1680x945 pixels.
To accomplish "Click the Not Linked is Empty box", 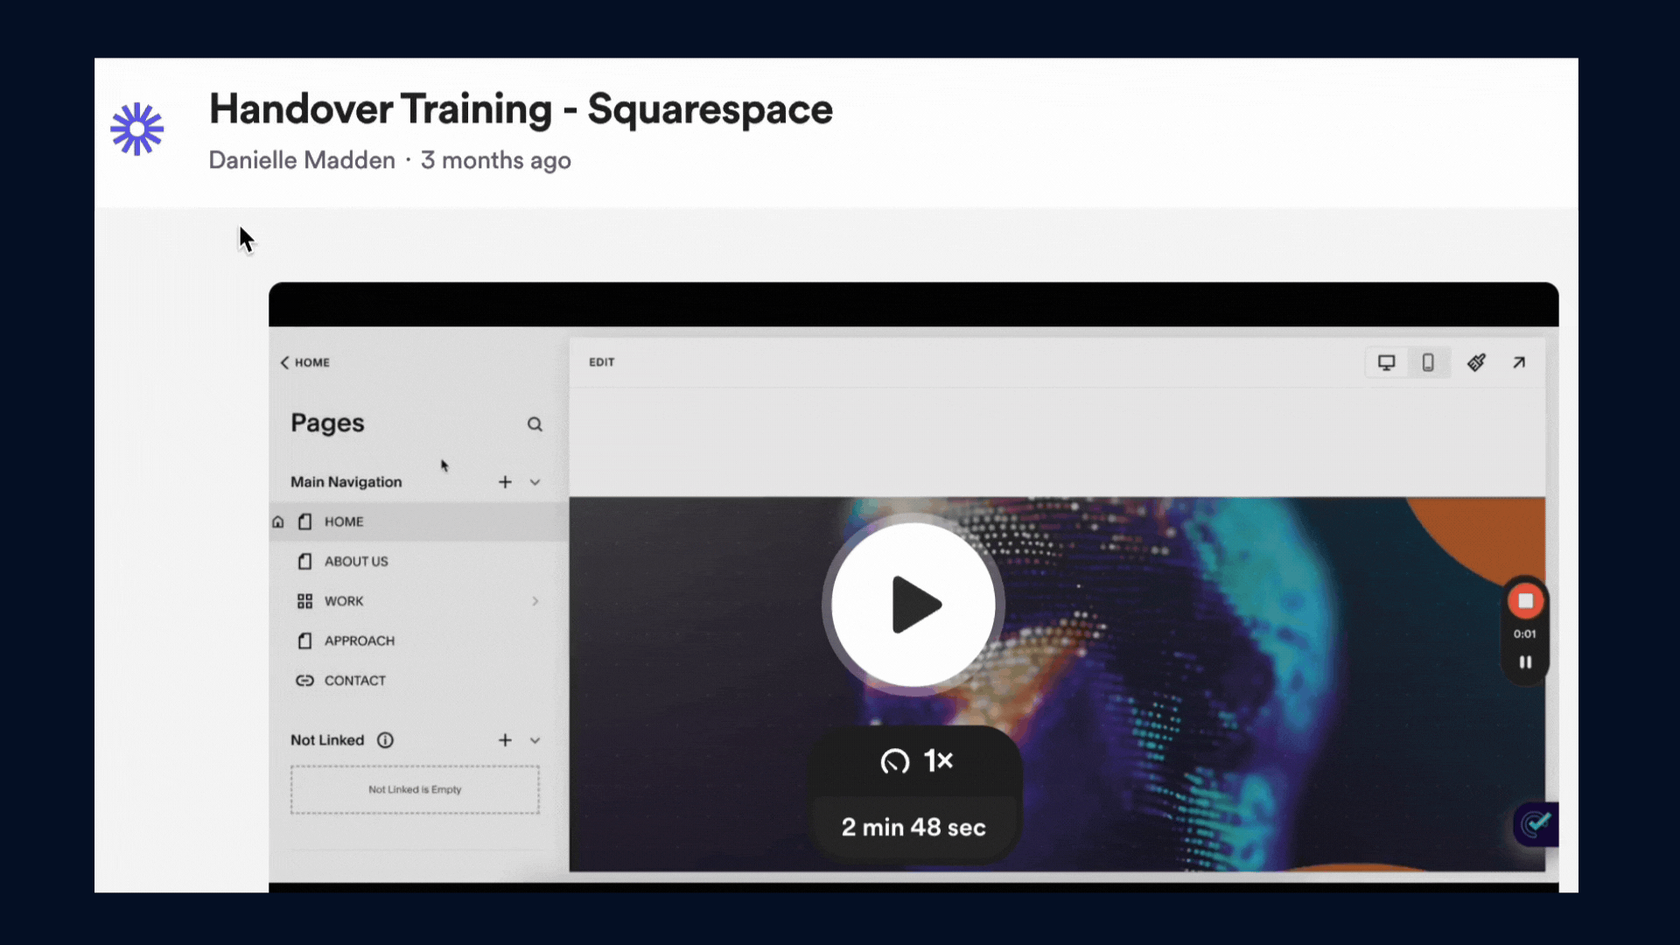I will coord(415,790).
